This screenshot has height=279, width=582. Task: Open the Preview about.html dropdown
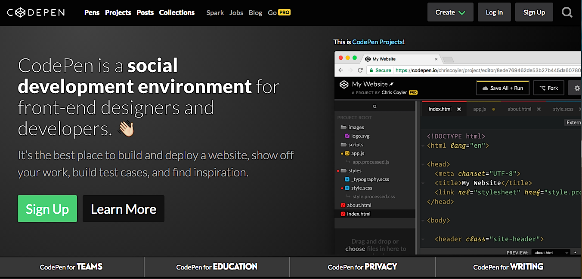[x=550, y=252]
